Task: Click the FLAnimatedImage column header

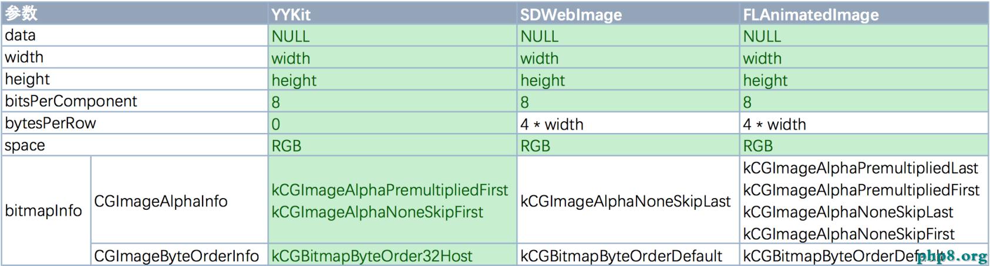Action: [x=810, y=14]
